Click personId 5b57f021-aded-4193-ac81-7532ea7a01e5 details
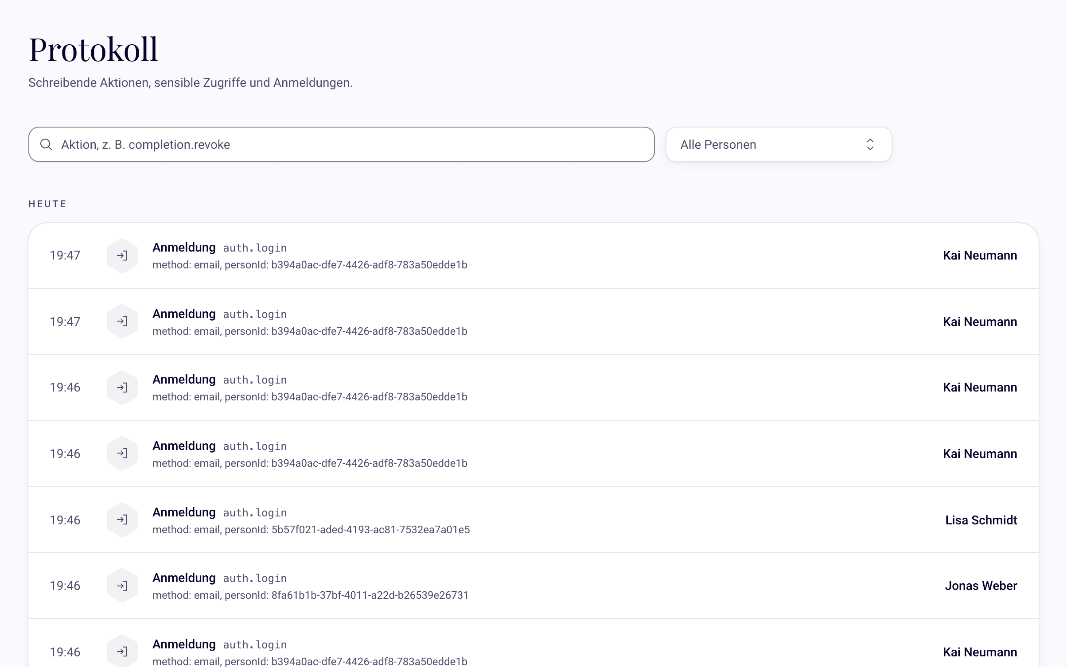Viewport: 1067px width, 667px height. (x=311, y=530)
